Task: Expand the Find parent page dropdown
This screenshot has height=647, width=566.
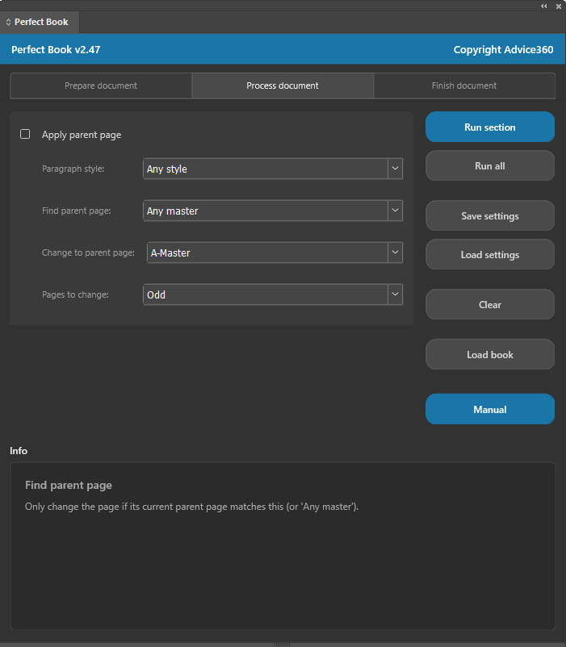Action: pos(272,211)
